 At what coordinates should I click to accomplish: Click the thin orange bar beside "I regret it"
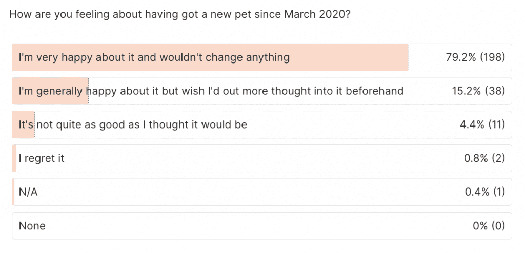click(14, 158)
